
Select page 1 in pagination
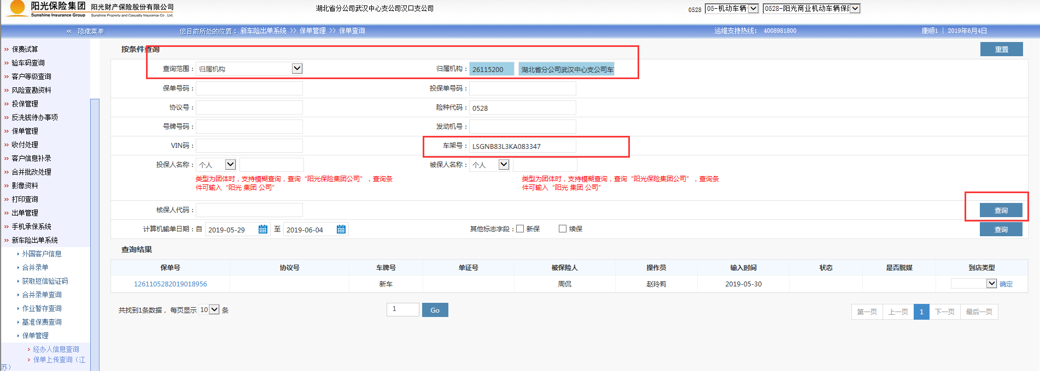tap(921, 312)
